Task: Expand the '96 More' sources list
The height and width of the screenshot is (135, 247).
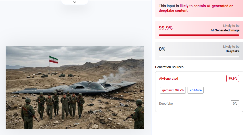Action: 195,90
